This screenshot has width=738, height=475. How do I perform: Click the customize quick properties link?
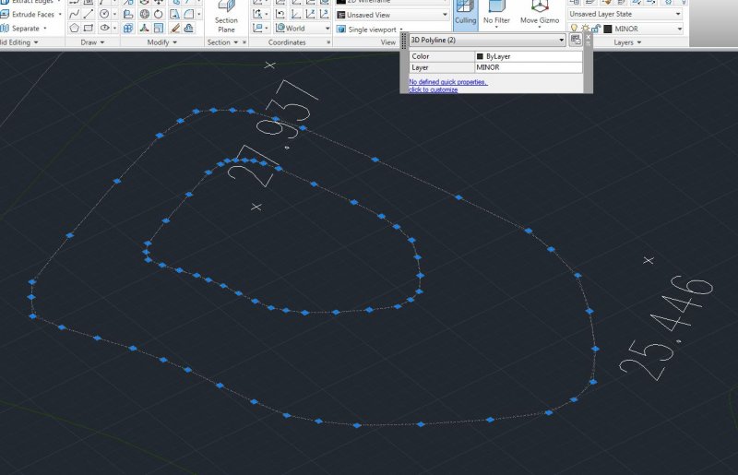pyautogui.click(x=434, y=89)
